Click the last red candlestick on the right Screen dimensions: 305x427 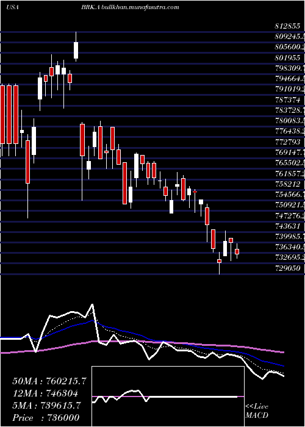[x=237, y=251]
